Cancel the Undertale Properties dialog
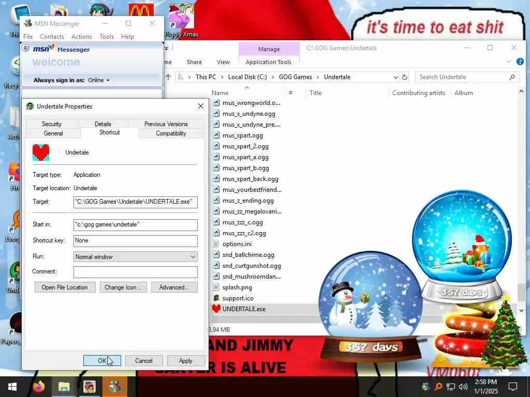 click(x=144, y=360)
